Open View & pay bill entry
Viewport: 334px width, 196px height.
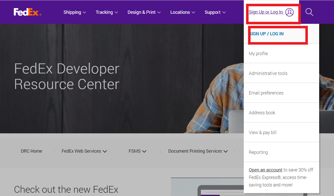pyautogui.click(x=281, y=132)
